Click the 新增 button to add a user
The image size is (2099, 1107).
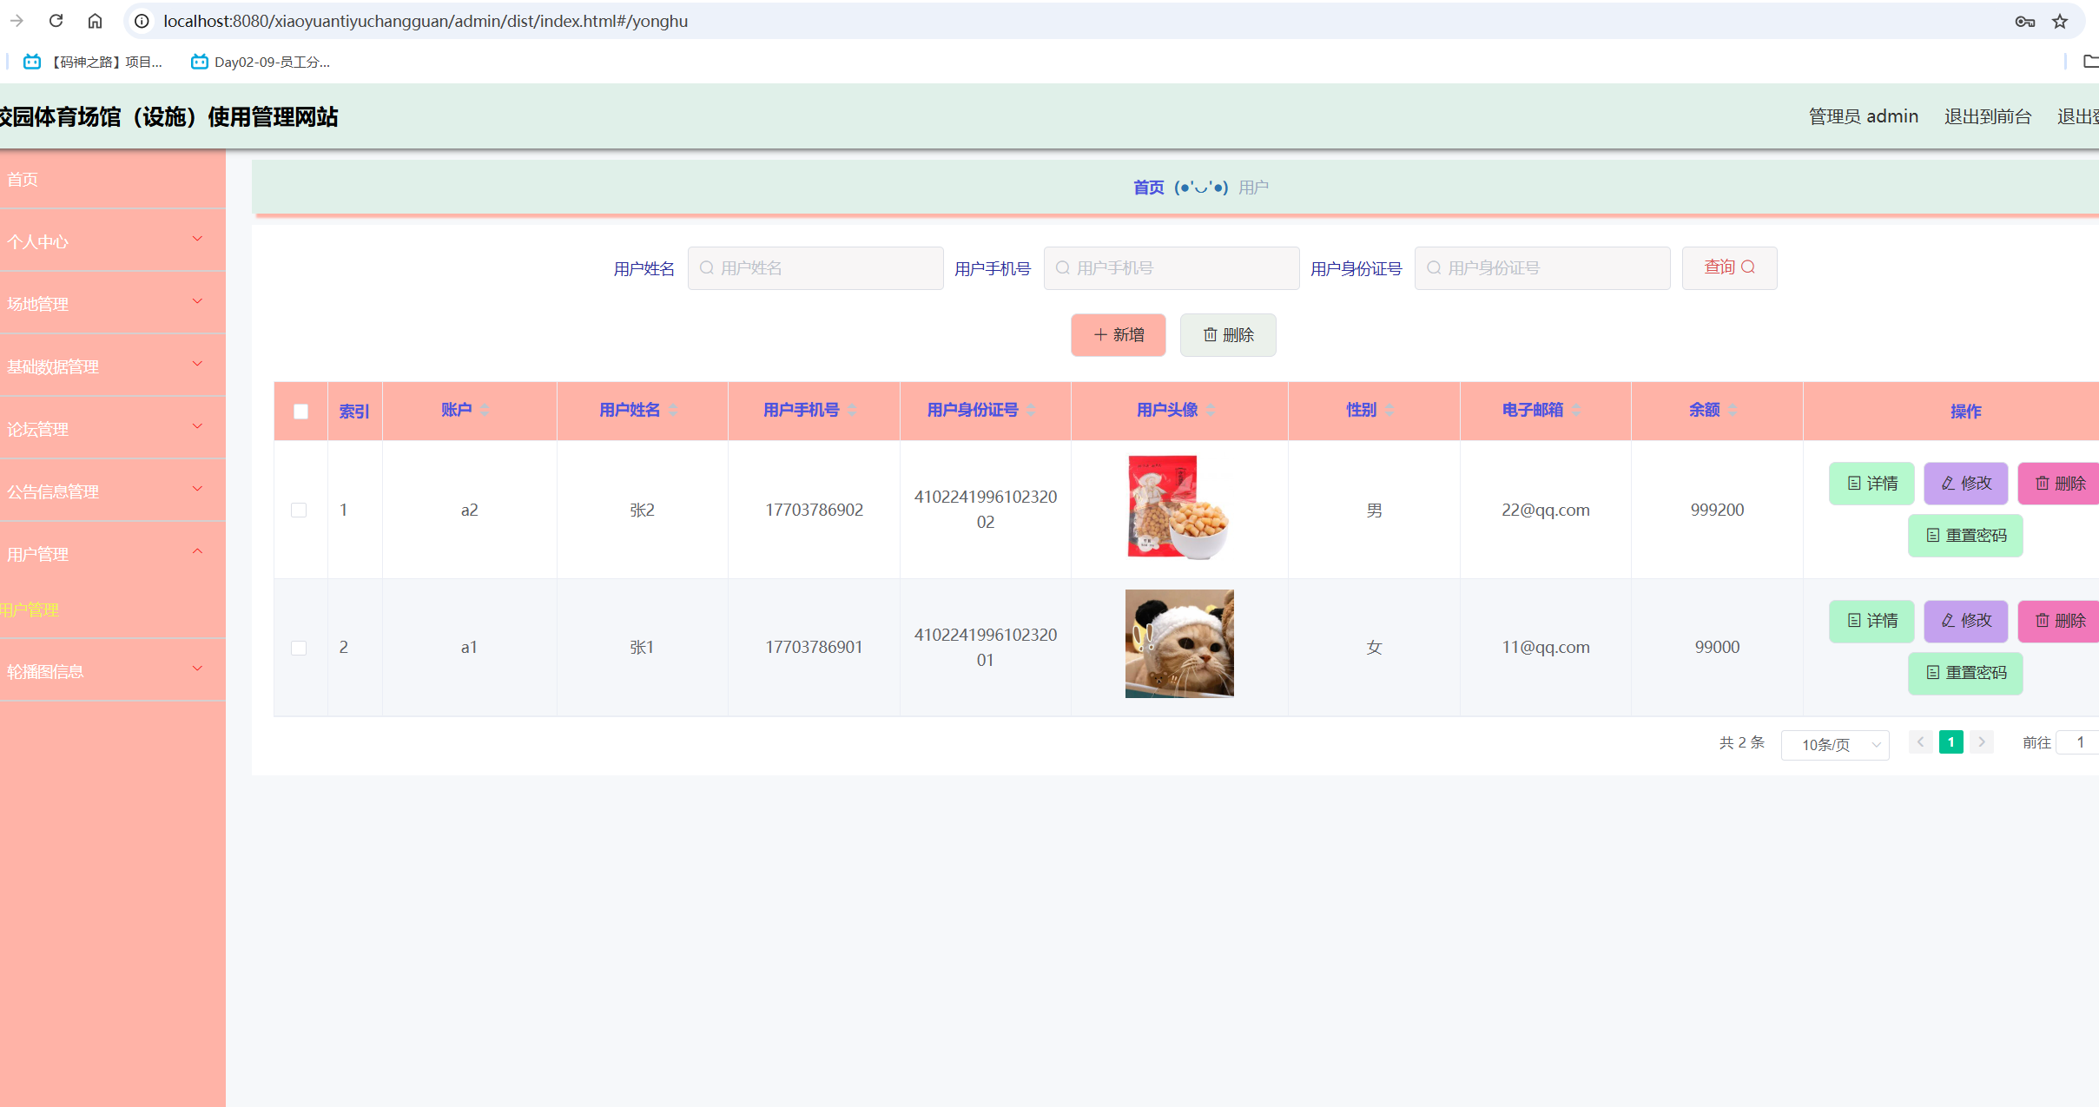tap(1118, 335)
